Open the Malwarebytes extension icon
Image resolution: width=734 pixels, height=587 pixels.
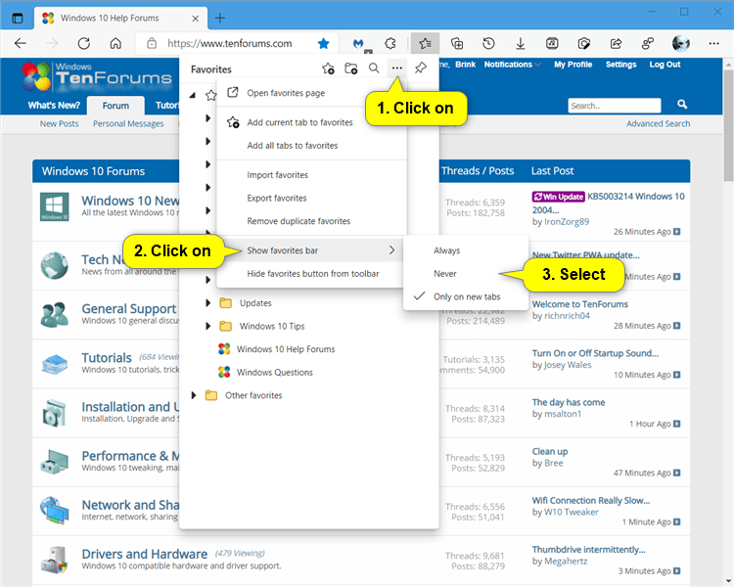[358, 43]
